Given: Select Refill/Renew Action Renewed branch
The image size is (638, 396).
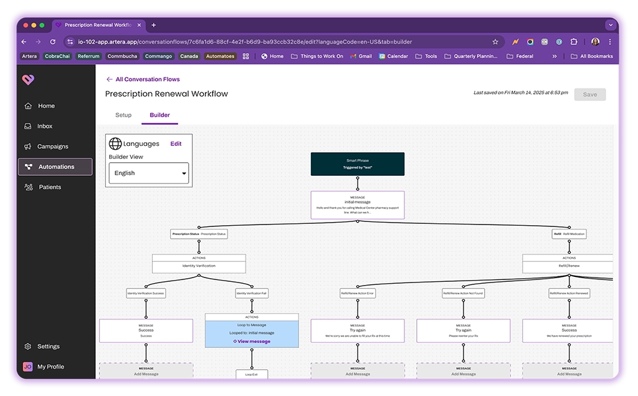Looking at the screenshot, I should 569,293.
